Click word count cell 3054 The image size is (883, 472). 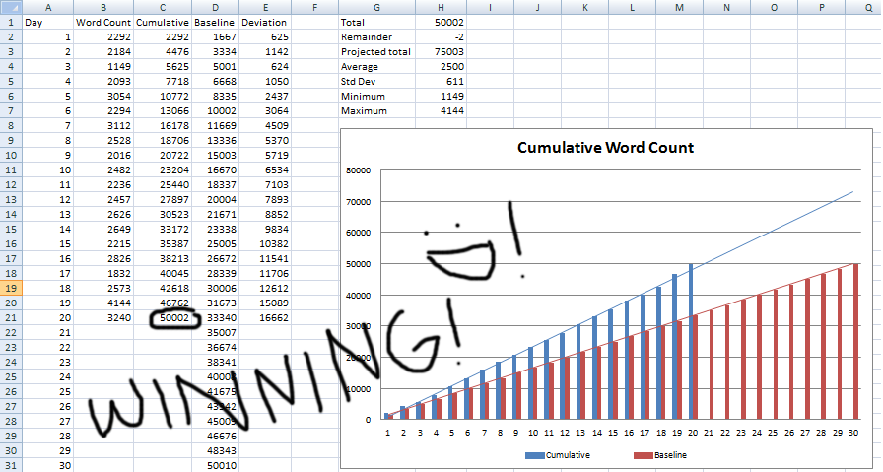(103, 97)
